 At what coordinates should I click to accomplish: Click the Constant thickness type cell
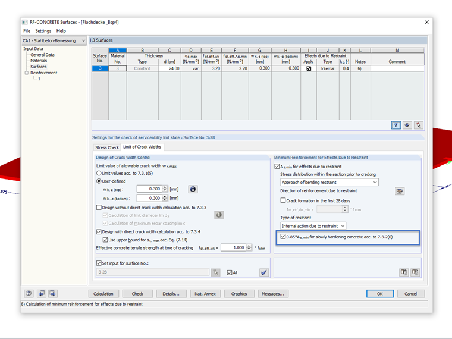coord(142,68)
